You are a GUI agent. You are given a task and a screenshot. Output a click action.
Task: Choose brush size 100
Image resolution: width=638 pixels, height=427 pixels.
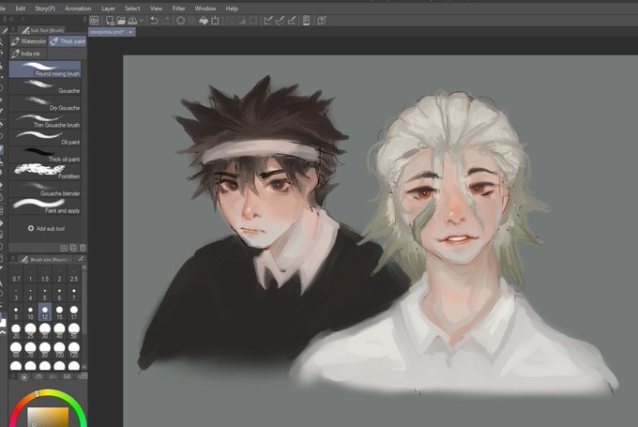tap(59, 350)
